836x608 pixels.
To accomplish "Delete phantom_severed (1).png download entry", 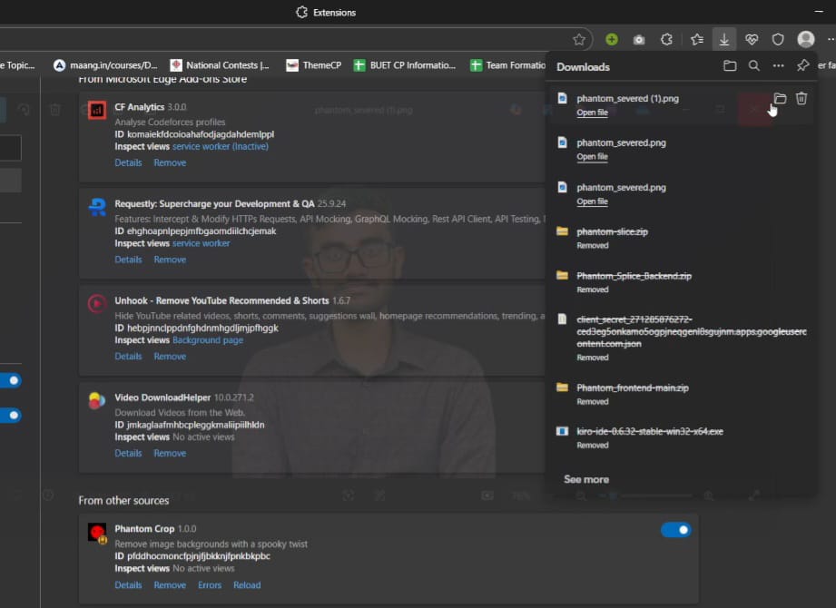I will tap(802, 98).
